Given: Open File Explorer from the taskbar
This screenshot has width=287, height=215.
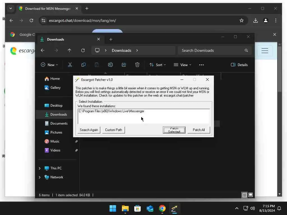Looking at the screenshot, I should click(125, 208).
